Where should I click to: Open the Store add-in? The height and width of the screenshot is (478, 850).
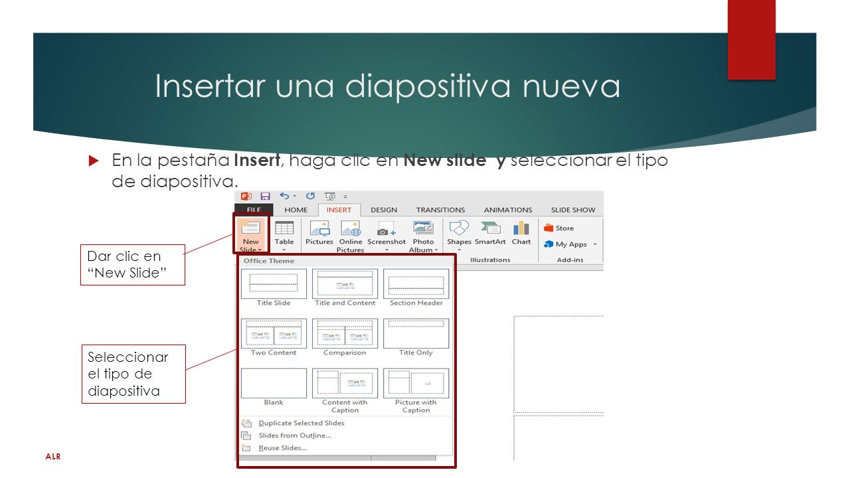coord(558,228)
